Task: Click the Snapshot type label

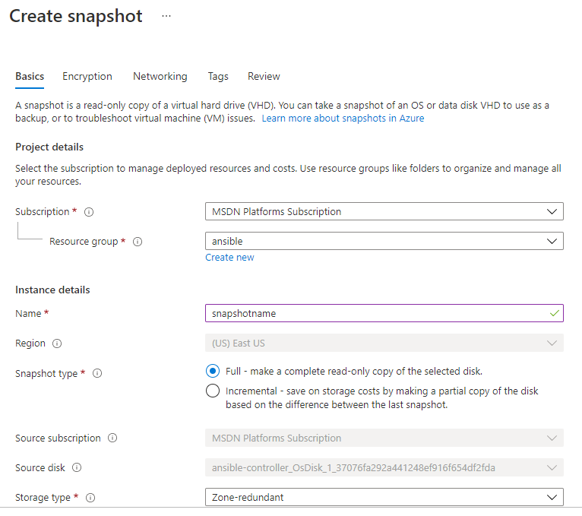Action: (x=46, y=373)
